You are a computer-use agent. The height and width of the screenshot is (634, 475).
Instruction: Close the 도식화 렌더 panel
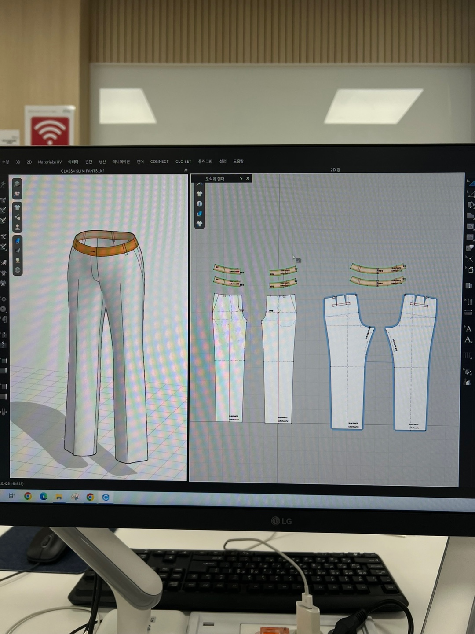coord(248,178)
